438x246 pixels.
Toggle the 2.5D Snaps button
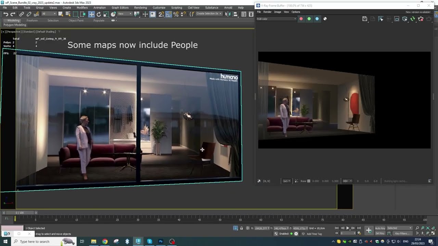click(x=161, y=14)
